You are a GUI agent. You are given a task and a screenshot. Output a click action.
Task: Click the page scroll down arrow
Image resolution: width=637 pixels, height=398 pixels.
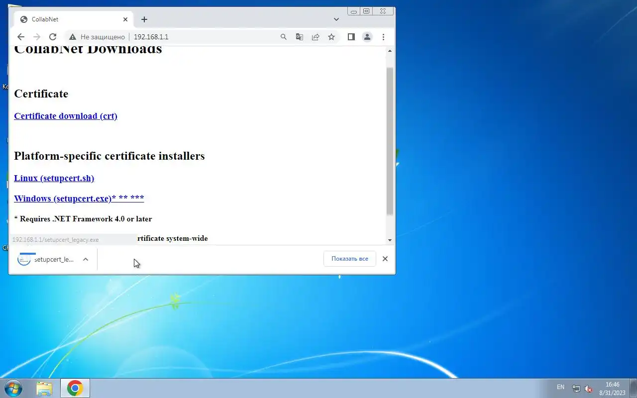tap(390, 240)
